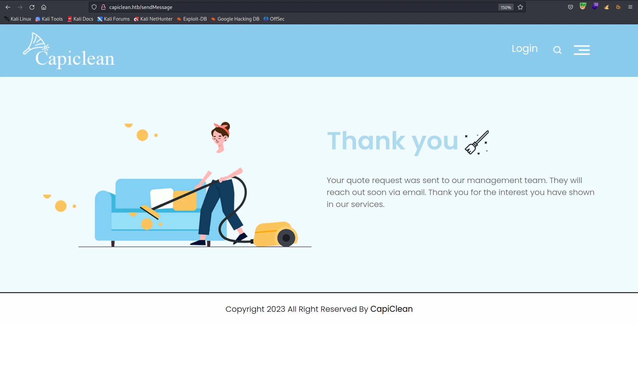The image size is (638, 373).
Task: Open the orange puzzle-piece extension icon
Action: (x=618, y=7)
